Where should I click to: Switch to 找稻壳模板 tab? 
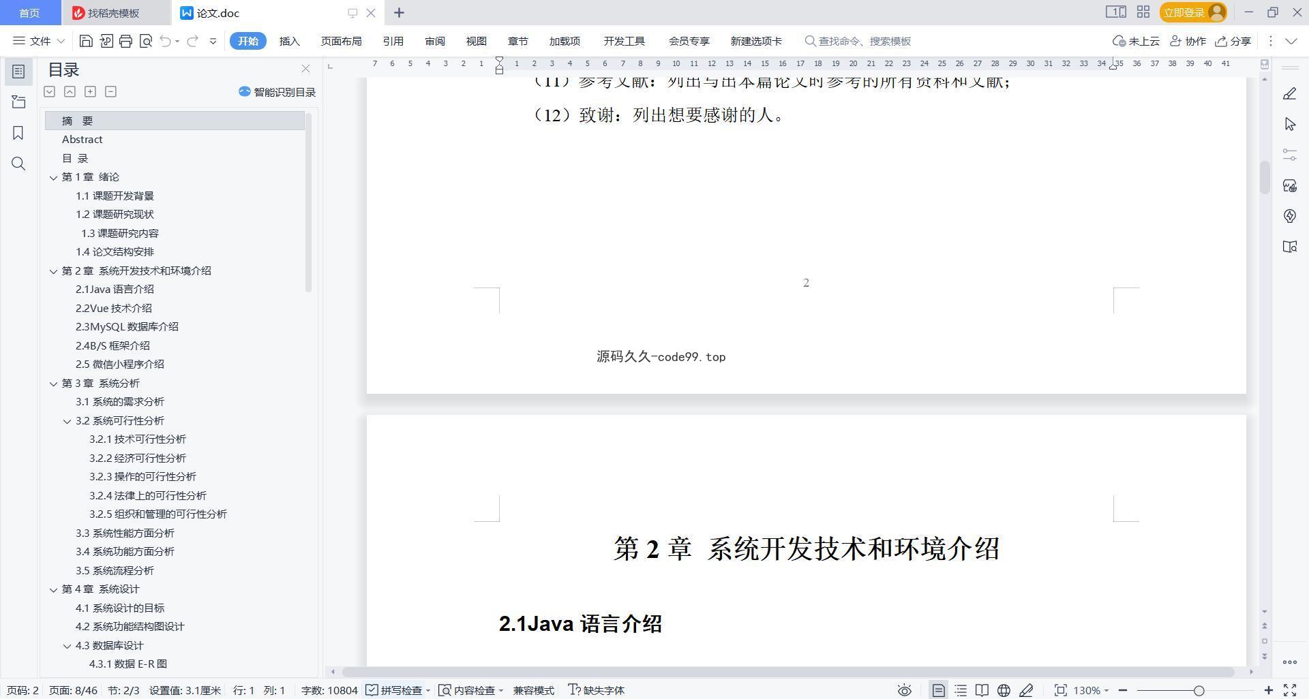(114, 13)
